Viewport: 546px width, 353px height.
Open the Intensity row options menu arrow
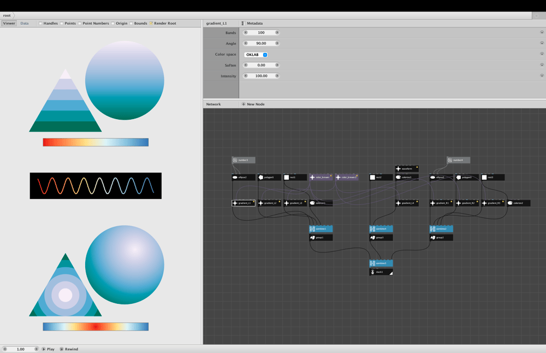point(542,75)
